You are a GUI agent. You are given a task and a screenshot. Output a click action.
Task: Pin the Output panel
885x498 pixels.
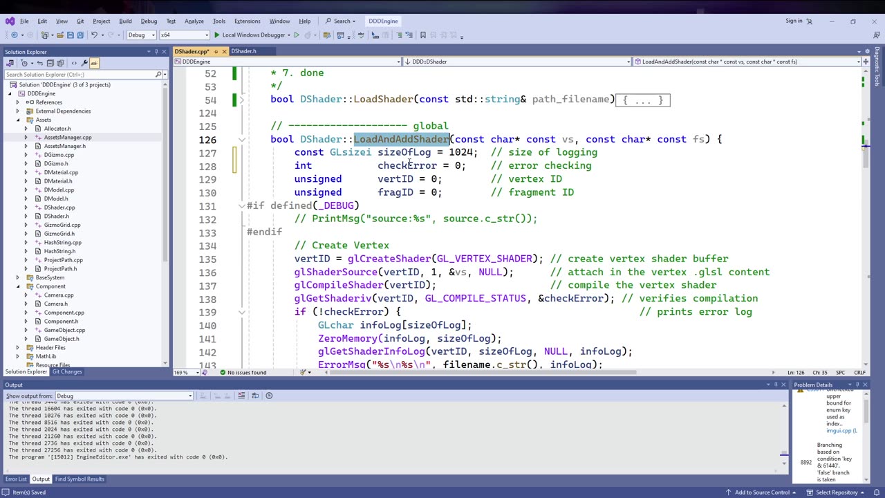pyautogui.click(x=776, y=385)
